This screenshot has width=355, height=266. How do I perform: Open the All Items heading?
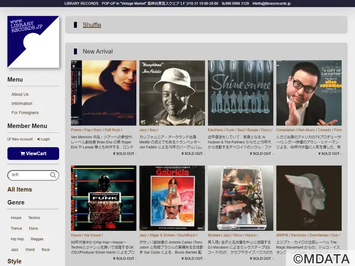click(x=20, y=190)
